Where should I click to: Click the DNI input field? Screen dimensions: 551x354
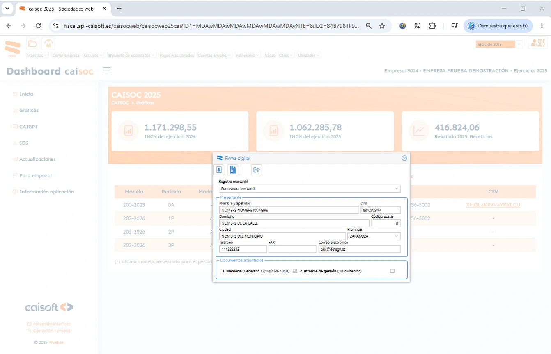click(x=380, y=210)
